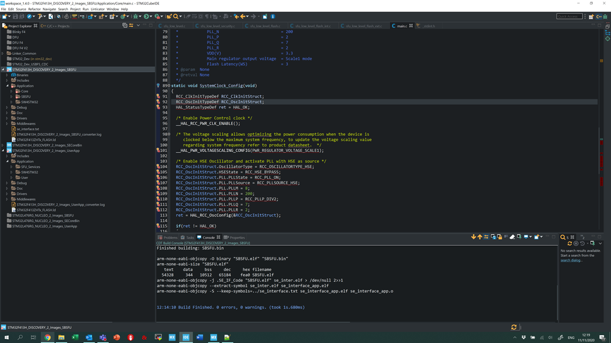Open Project Explorer view menu chevron

[x=138, y=26]
